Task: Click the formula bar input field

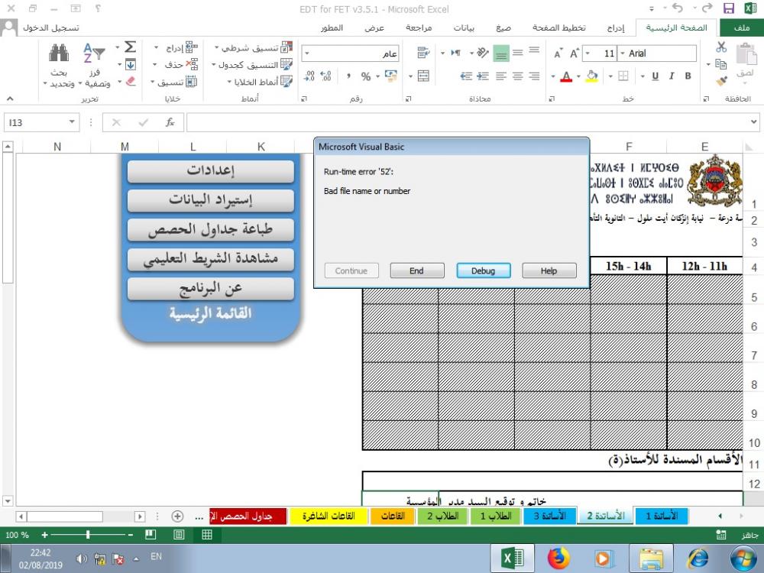Action: (x=468, y=122)
